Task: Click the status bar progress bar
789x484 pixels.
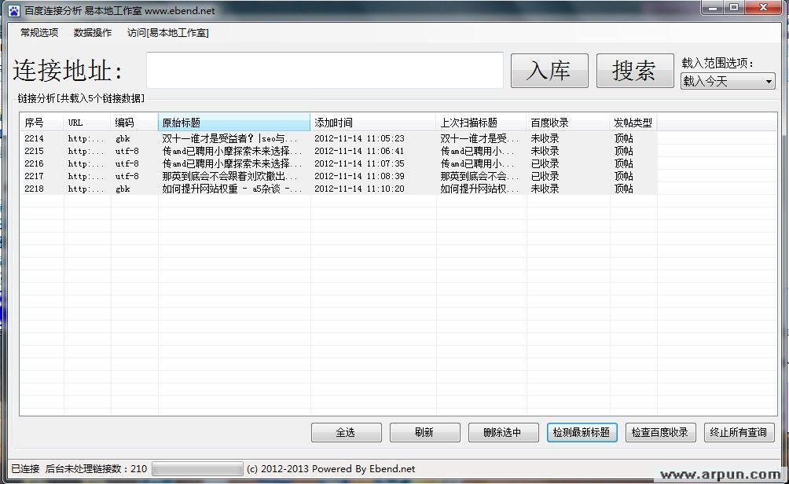Action: tap(197, 469)
